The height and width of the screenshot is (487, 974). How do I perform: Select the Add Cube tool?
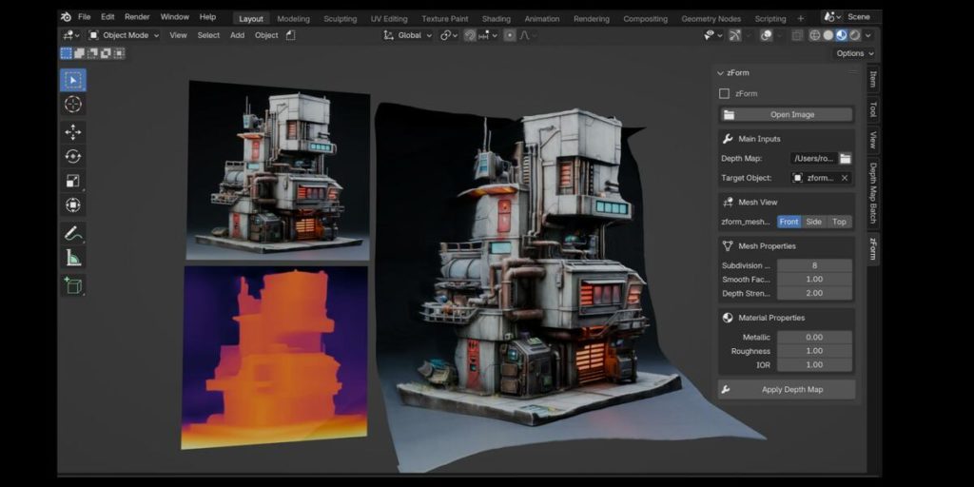[73, 284]
